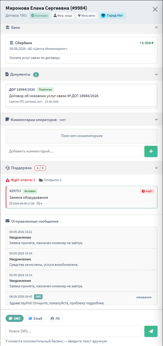
Task: Click the Не в сети status badge
Action: [x=87, y=16]
